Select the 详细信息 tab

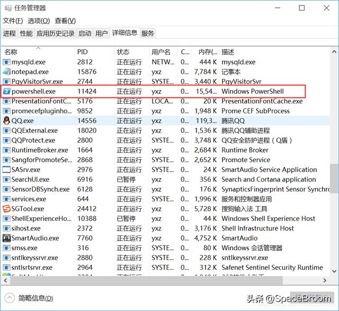coord(124,33)
